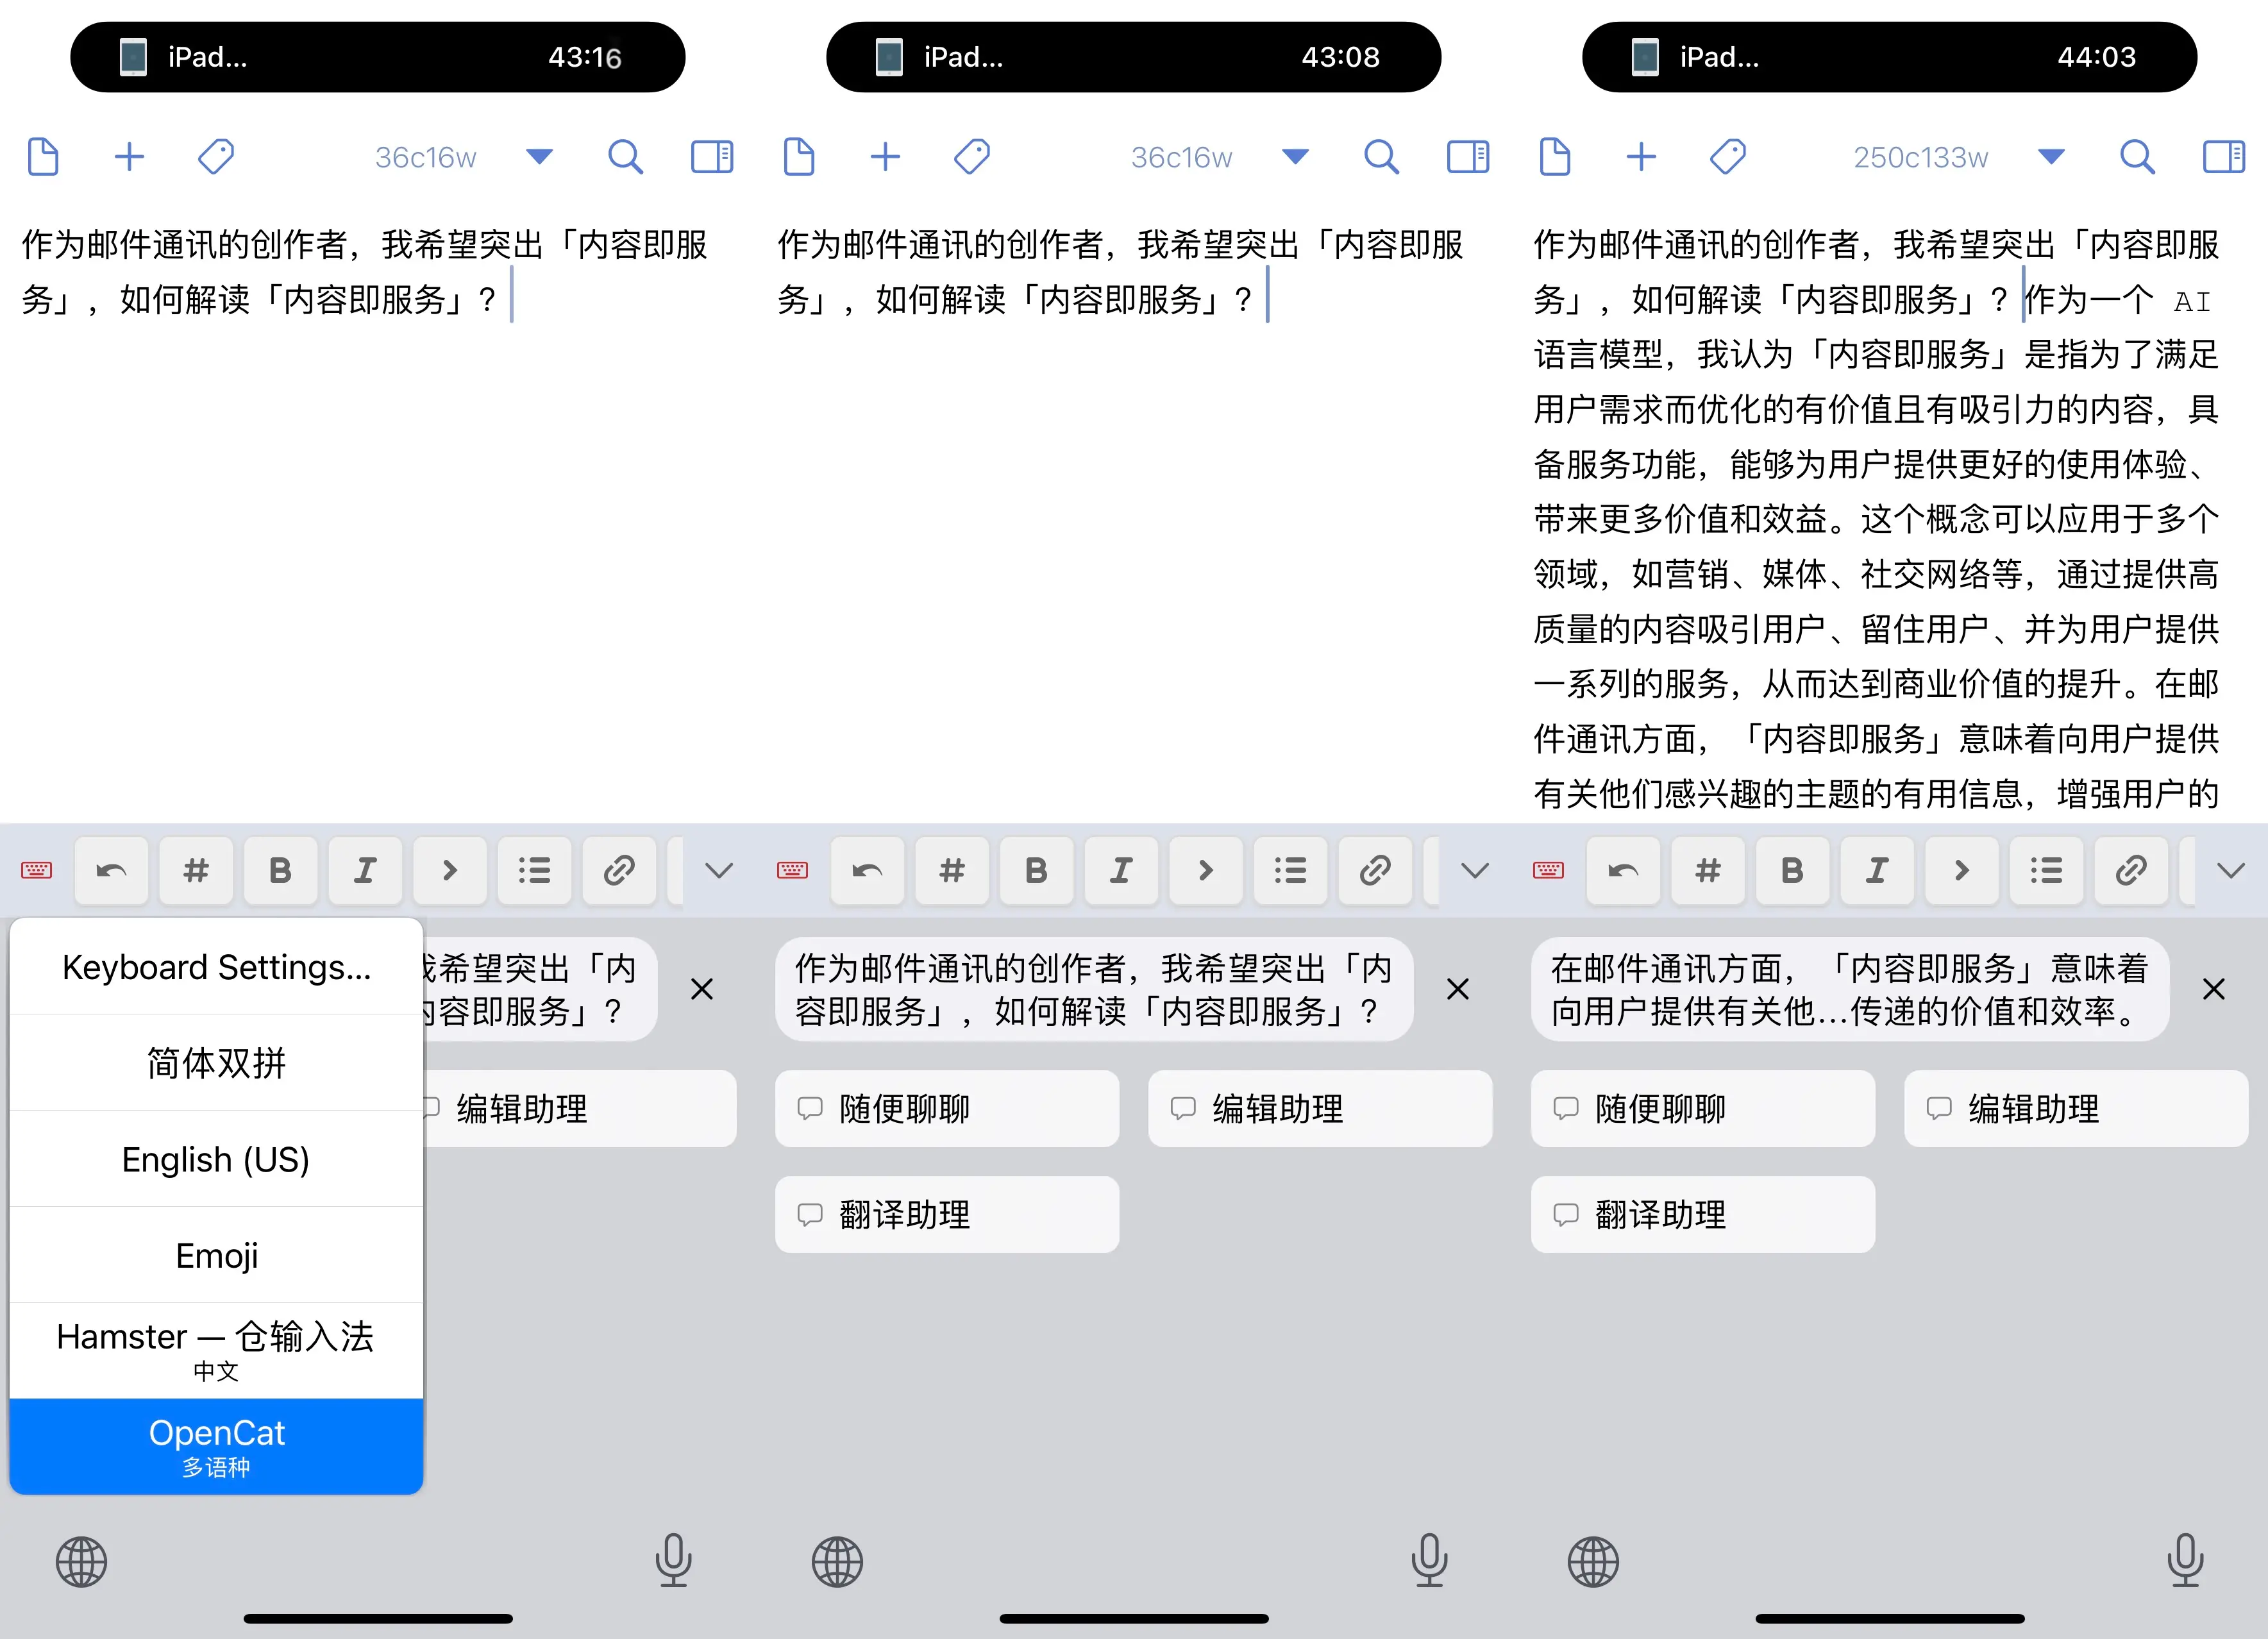Click the undo button in middle toolbar

(867, 870)
